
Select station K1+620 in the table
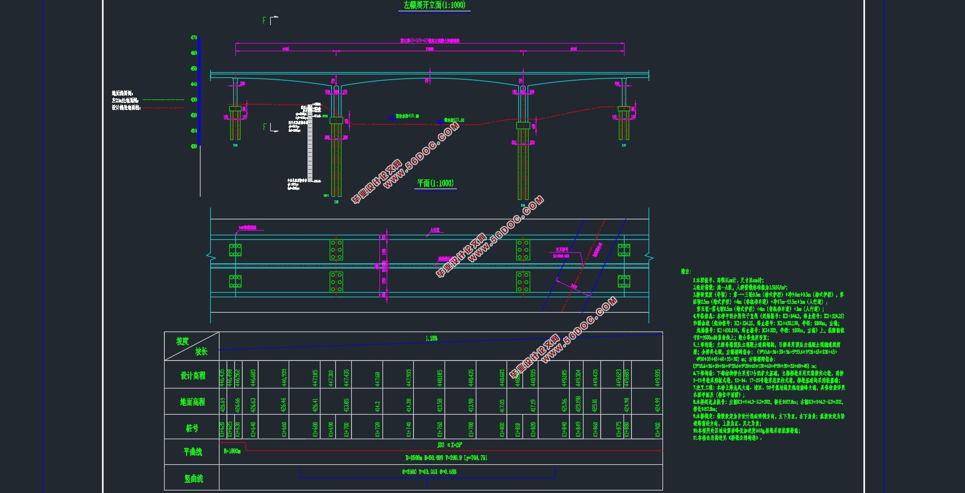click(x=222, y=429)
